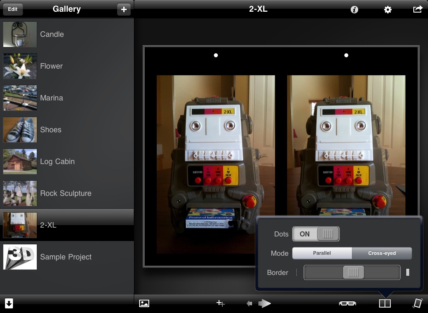
Task: Tap the share export icon
Action: 418,9
